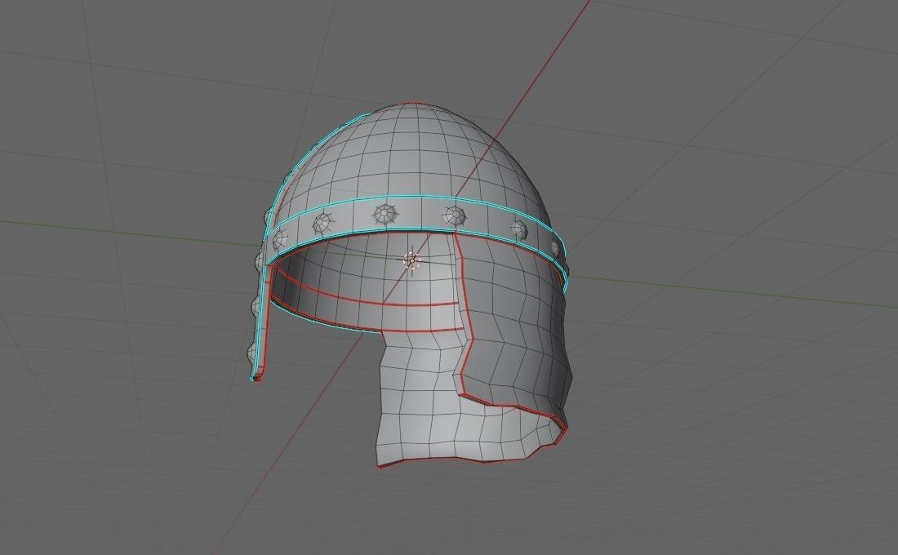Screen dimensions: 898x555
Task: Select the helmet's vertical nasal guard strip
Action: (x=260, y=323)
